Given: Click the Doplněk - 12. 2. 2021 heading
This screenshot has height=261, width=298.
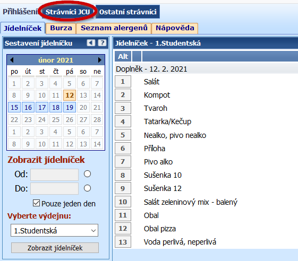Looking at the screenshot, I should [x=151, y=69].
